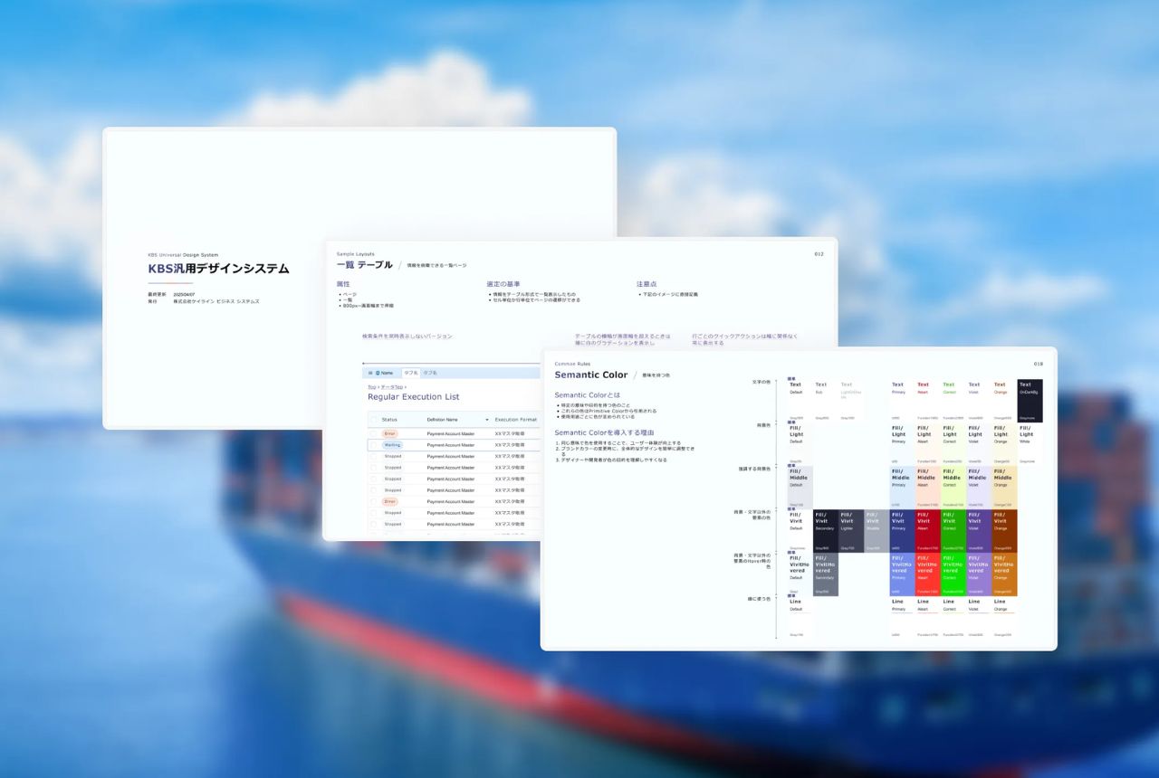Pick the Fill/Middle Alert pale pink swatch
This screenshot has height=778, width=1159.
tap(928, 488)
